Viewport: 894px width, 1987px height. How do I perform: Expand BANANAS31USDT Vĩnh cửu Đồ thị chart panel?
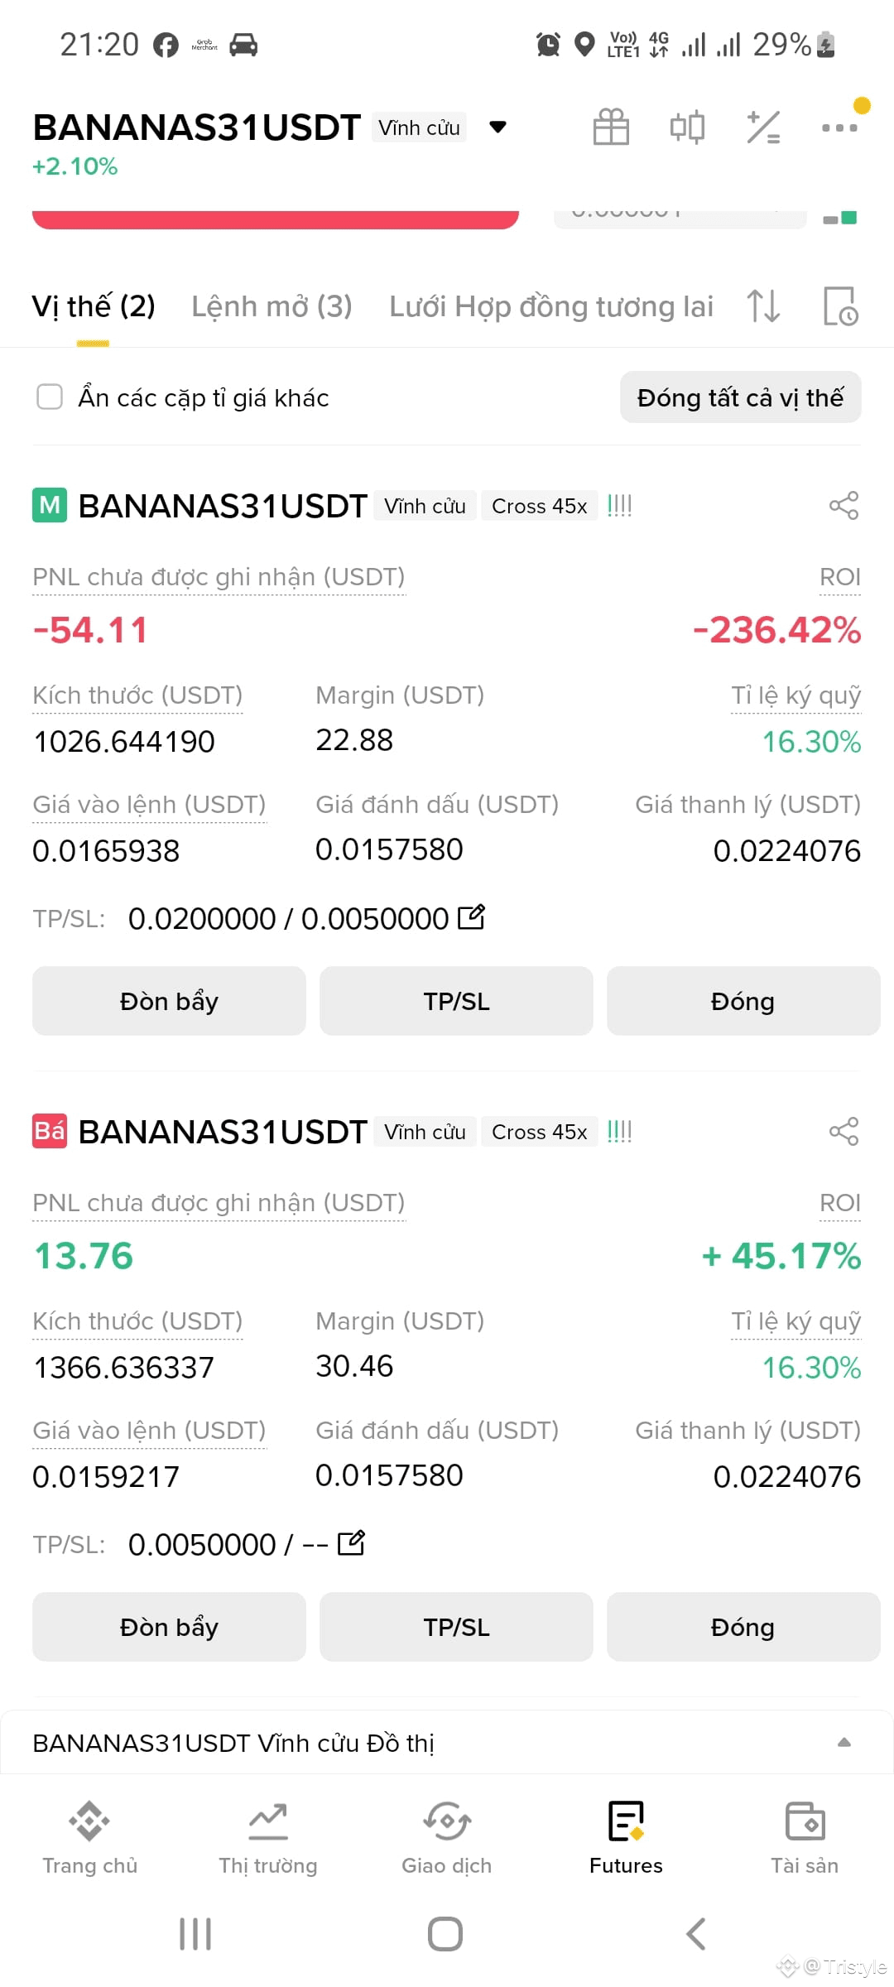pyautogui.click(x=447, y=1743)
